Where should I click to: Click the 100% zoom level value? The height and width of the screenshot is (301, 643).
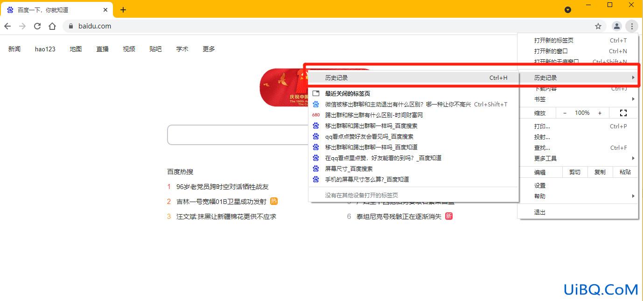(582, 113)
